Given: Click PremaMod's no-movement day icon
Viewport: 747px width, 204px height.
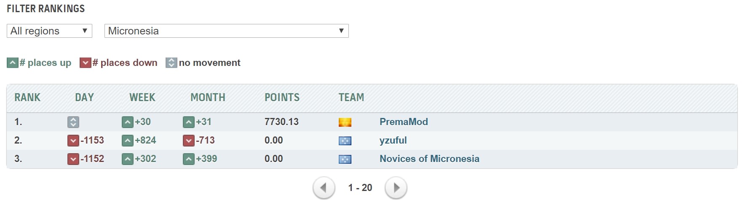Looking at the screenshot, I should pyautogui.click(x=73, y=122).
